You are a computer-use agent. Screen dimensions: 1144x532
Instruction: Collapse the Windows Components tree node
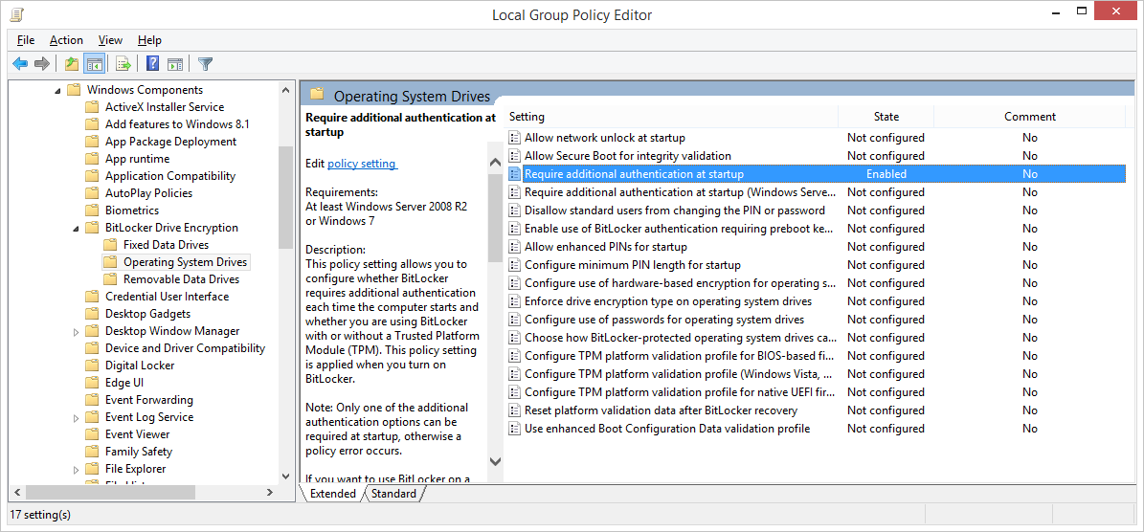pyautogui.click(x=57, y=91)
